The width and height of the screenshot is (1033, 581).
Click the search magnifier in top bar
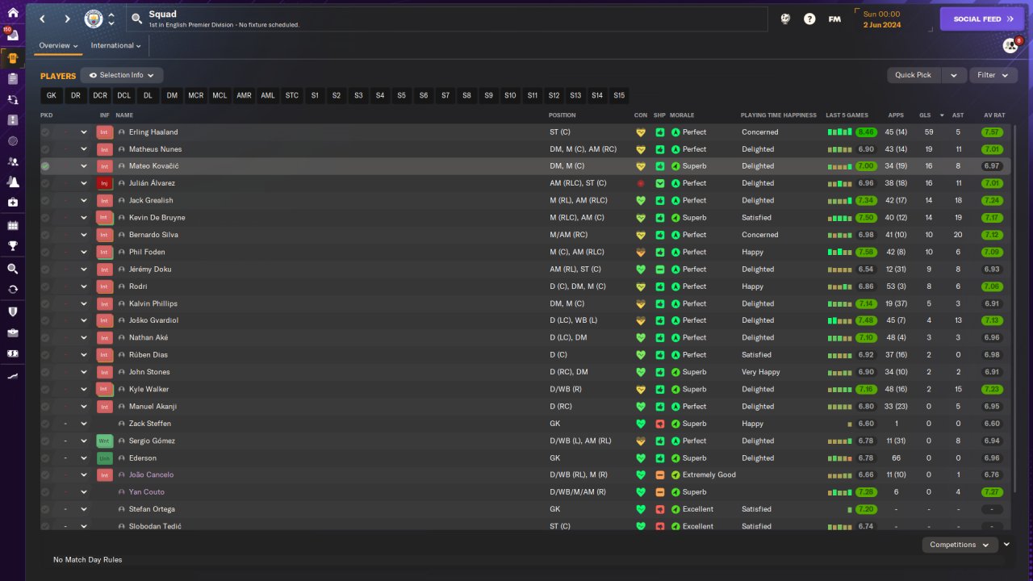tap(136, 19)
